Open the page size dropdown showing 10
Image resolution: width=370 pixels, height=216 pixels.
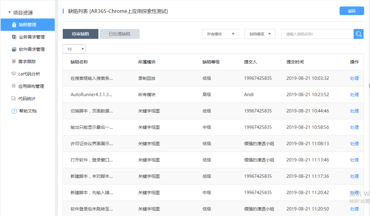[x=74, y=49]
